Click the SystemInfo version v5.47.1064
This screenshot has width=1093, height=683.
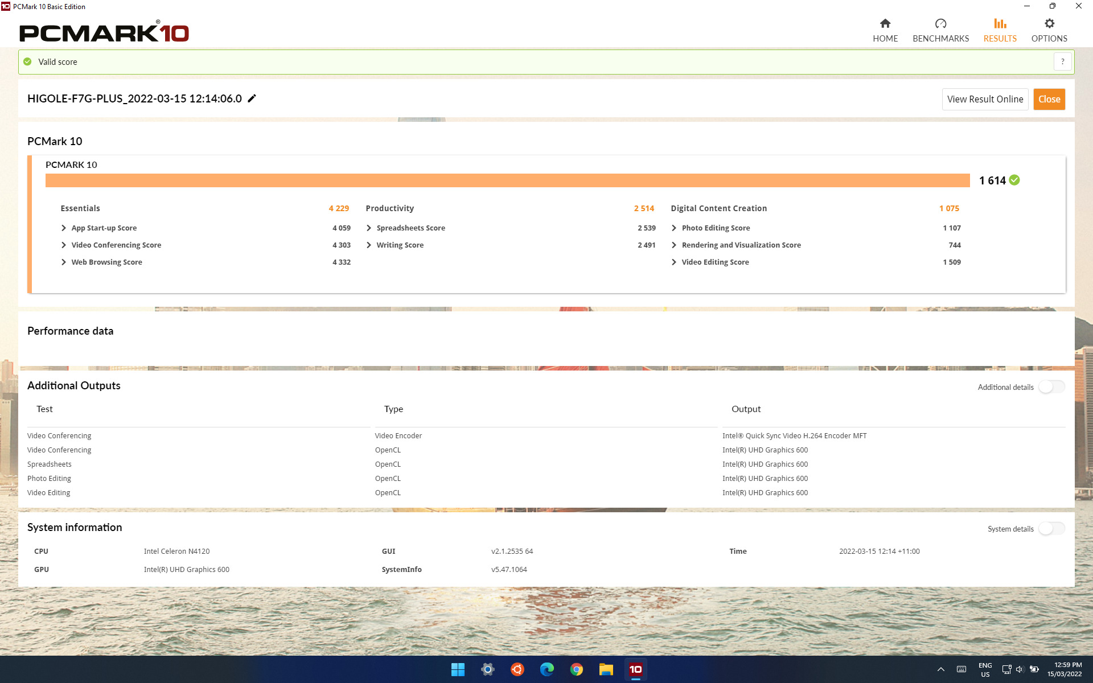pos(509,569)
